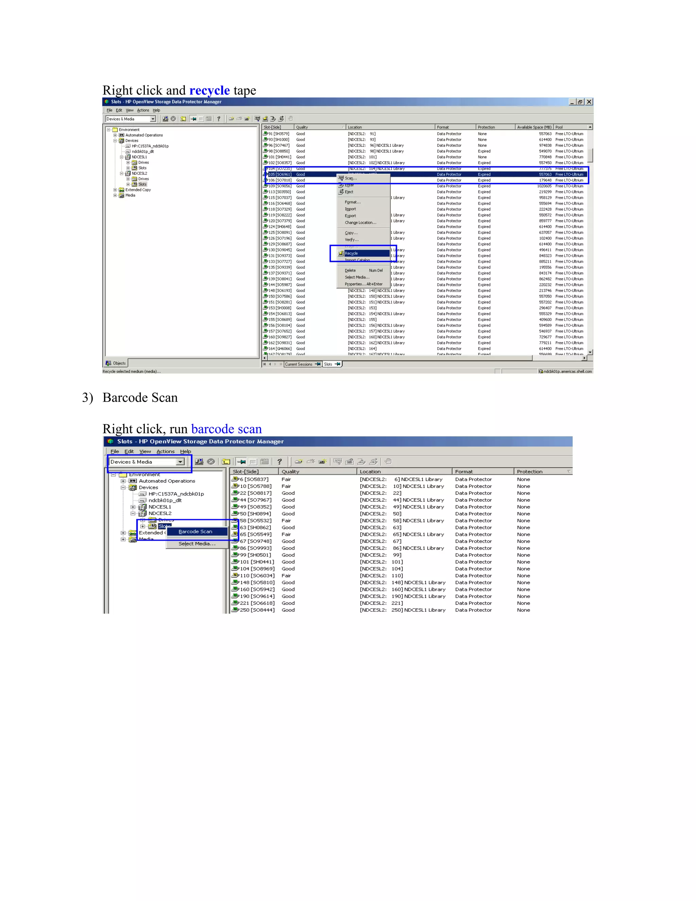Screen dimensions: 696x901
Task: Click the Recycle icon in the context menu
Action: click(341, 253)
